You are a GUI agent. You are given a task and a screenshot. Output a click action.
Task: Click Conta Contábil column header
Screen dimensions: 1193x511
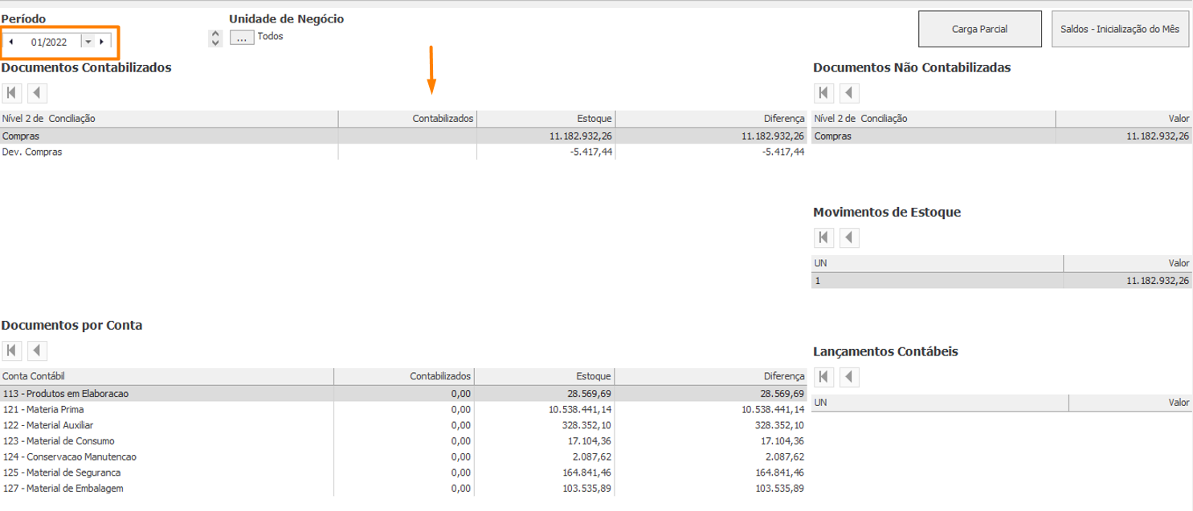coord(166,376)
